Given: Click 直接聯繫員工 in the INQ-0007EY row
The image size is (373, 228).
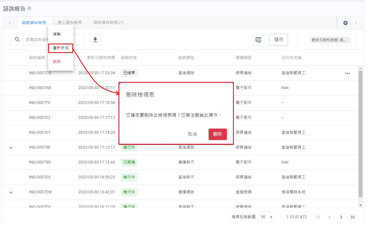Looking at the screenshot, I should click(x=294, y=132).
